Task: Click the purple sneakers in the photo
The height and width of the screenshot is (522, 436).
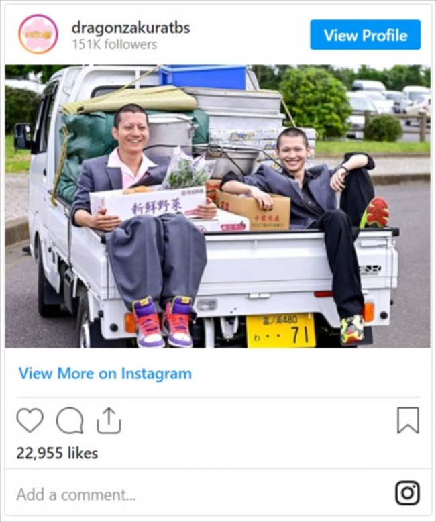Action: coord(163,321)
